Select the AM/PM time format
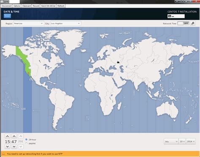The width and height of the screenshot is (200, 157). 26,144
